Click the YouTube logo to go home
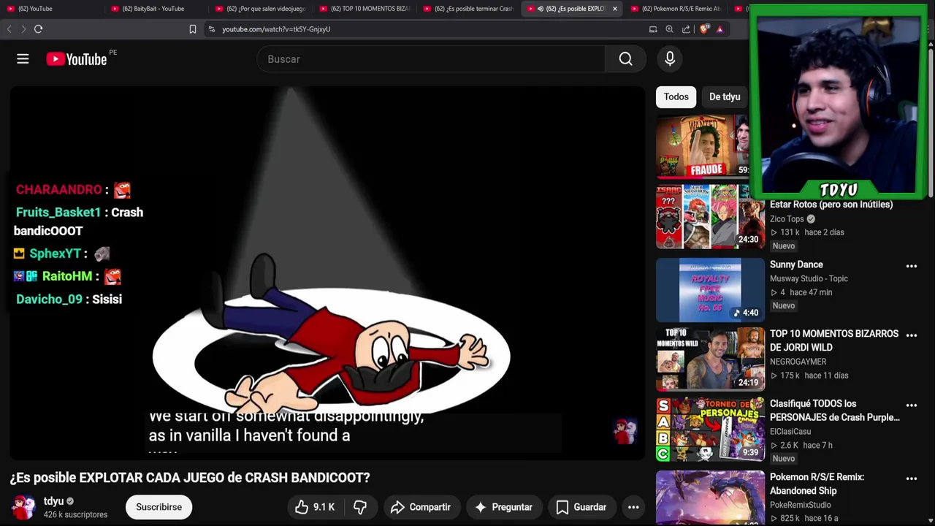The width and height of the screenshot is (935, 526). pyautogui.click(x=77, y=59)
